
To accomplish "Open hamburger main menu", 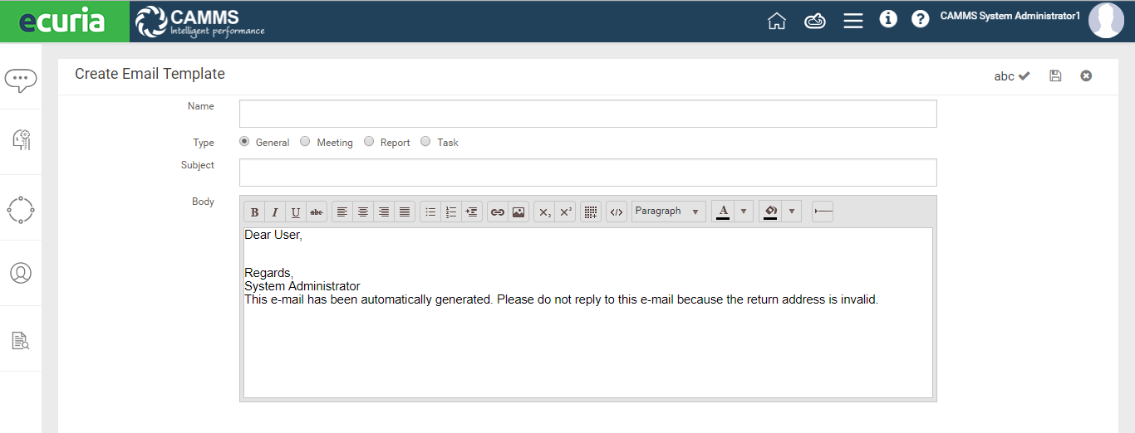I will pyautogui.click(x=853, y=21).
